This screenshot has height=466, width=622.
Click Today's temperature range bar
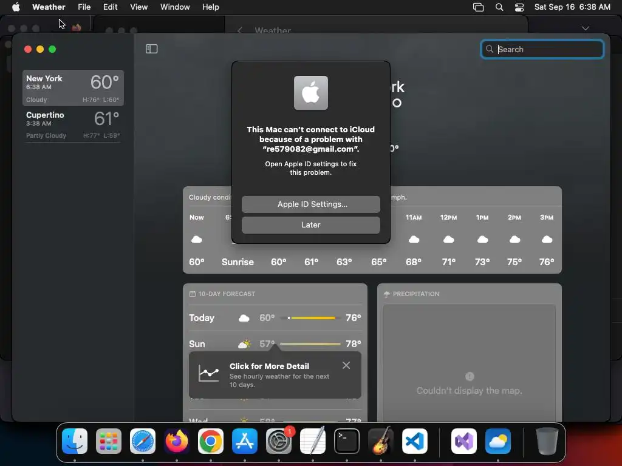[310, 318]
